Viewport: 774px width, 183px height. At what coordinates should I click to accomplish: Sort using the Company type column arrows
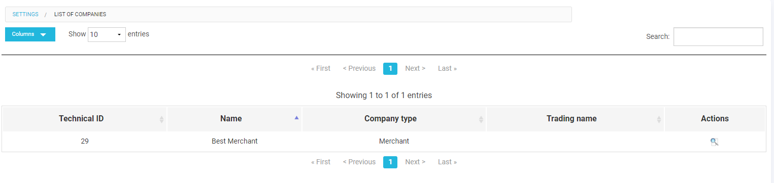(x=481, y=119)
